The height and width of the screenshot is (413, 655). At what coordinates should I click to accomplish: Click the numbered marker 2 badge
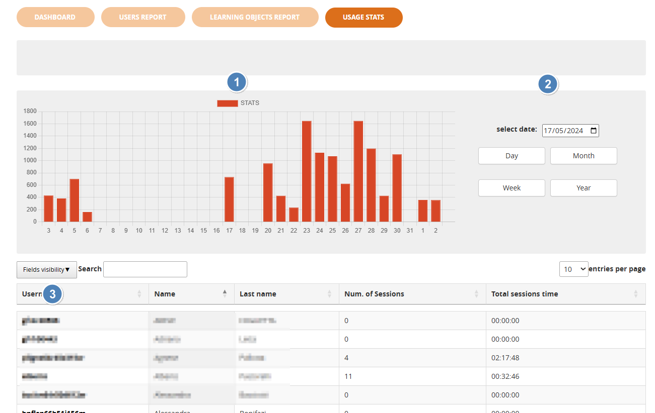coord(548,84)
